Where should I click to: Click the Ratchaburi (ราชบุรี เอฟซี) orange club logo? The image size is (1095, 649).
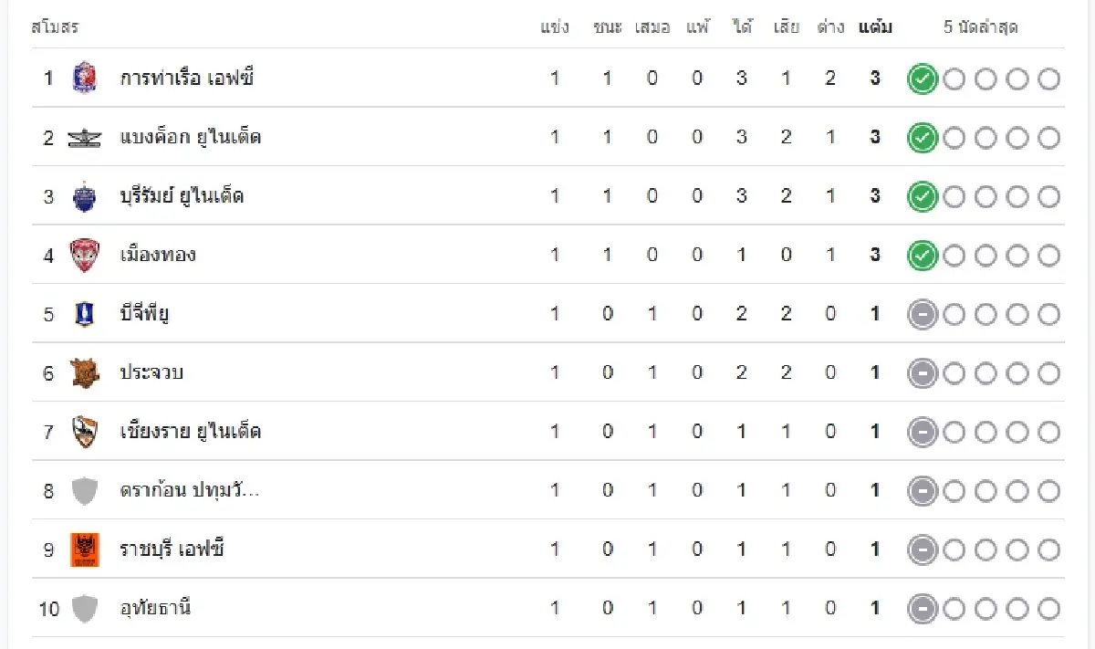84,550
